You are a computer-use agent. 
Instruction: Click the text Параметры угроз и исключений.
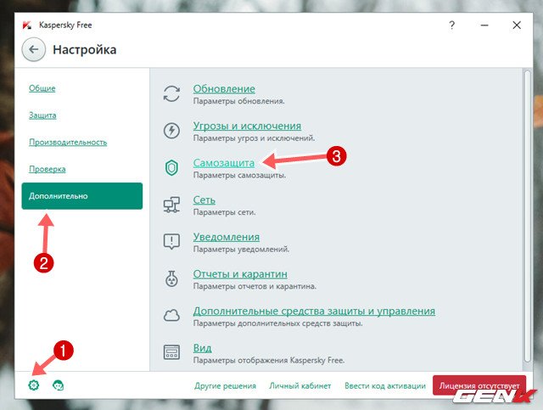(x=254, y=138)
